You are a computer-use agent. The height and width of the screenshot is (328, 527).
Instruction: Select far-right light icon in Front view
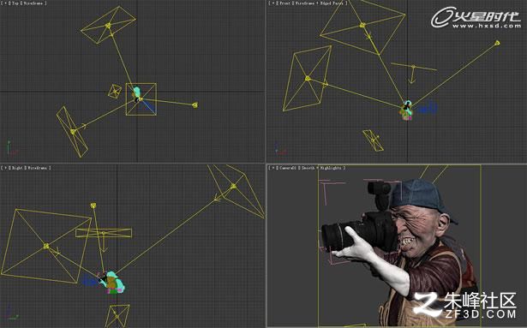click(497, 43)
